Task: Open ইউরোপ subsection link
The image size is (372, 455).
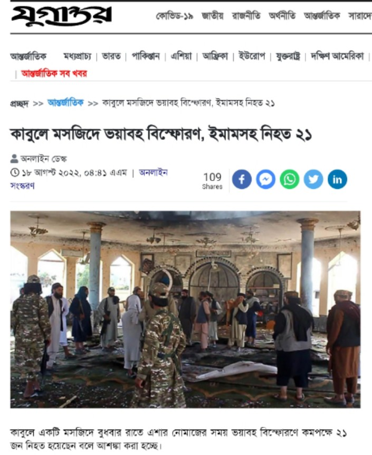Action: coord(252,56)
